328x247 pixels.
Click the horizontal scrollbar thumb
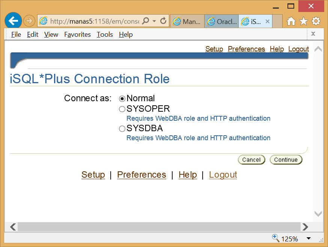point(159,227)
